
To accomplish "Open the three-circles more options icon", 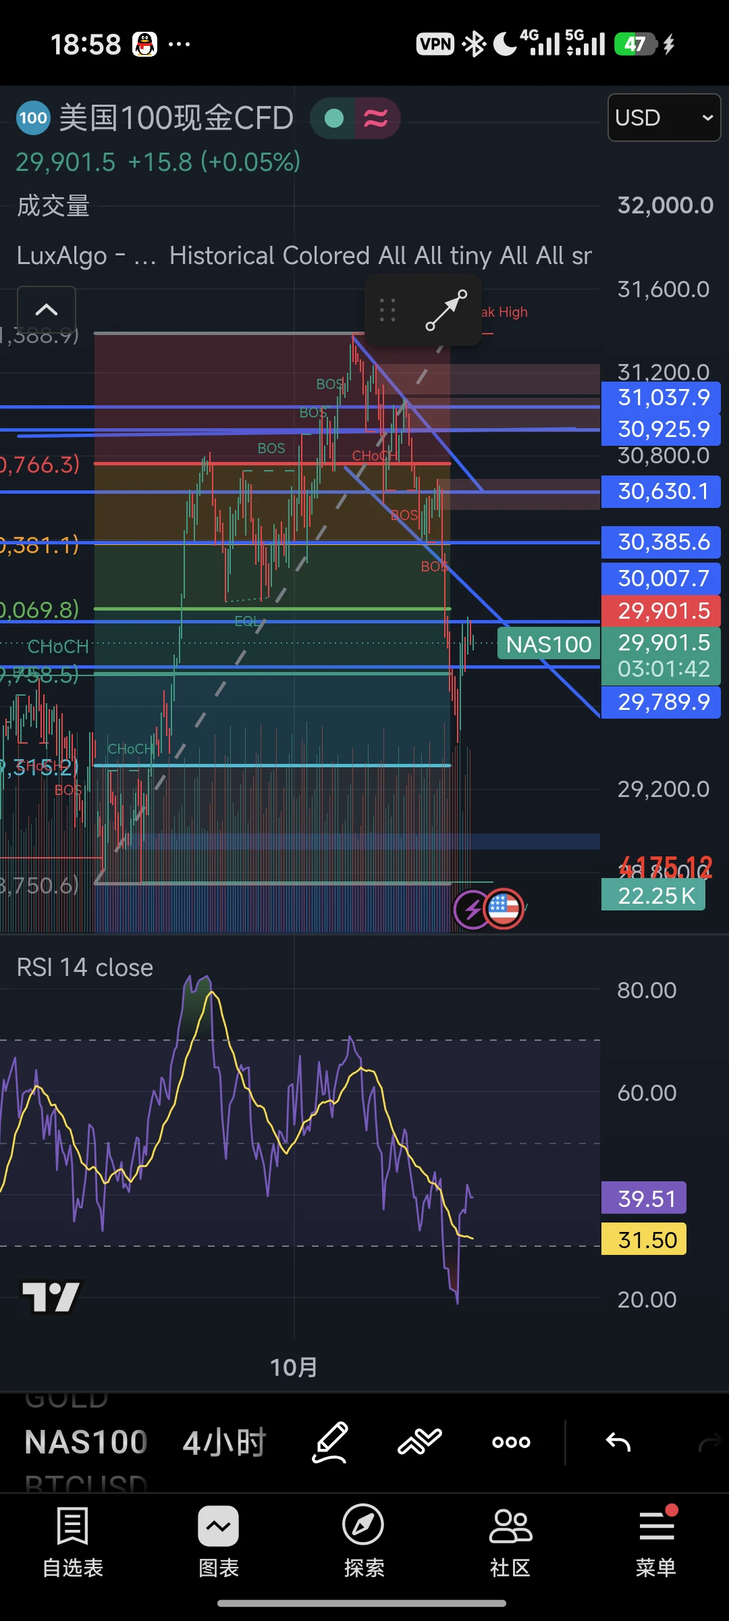I will 511,1443.
